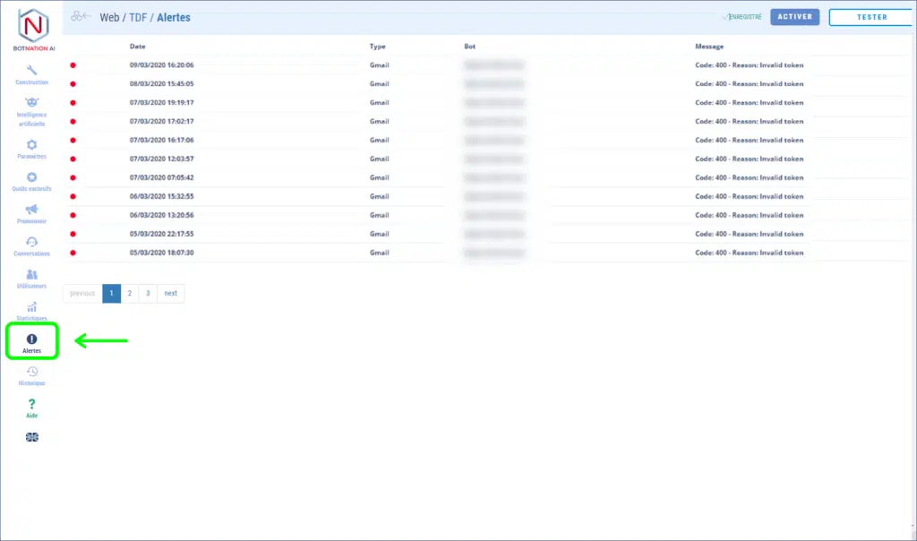The image size is (917, 541).
Task: Click the Date column header
Action: pyautogui.click(x=138, y=46)
